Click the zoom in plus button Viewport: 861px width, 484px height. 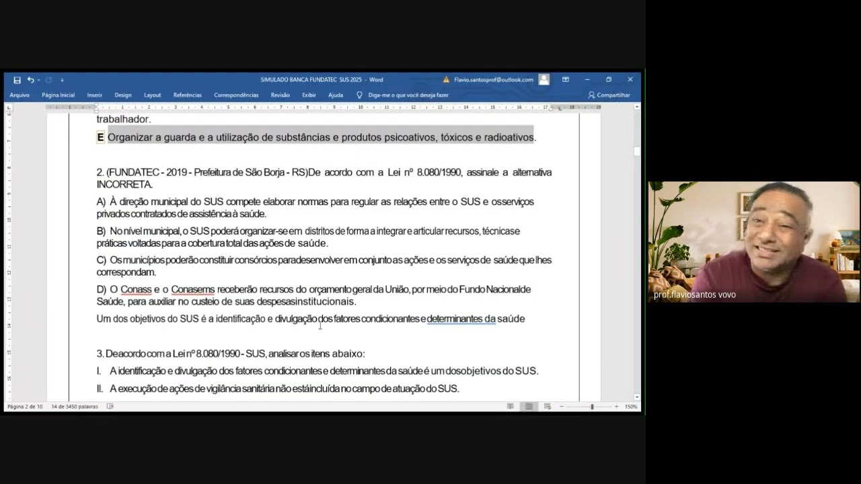point(616,407)
